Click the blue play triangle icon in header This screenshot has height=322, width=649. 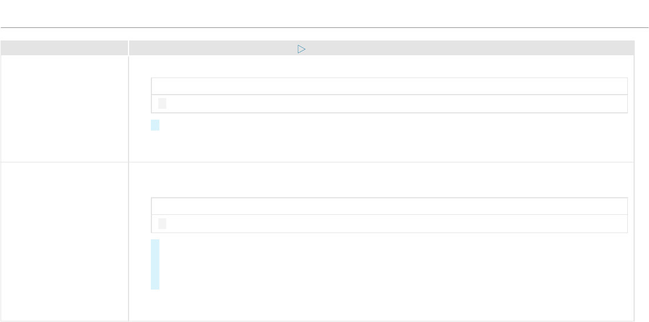[x=301, y=49]
